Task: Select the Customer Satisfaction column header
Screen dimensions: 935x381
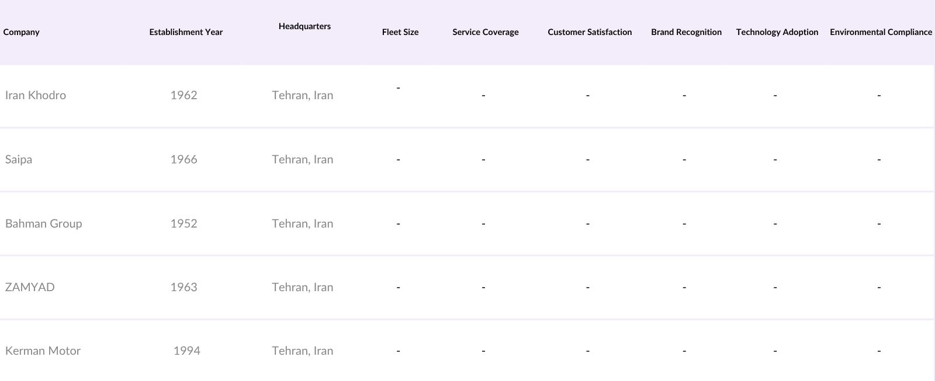Action: tap(590, 32)
